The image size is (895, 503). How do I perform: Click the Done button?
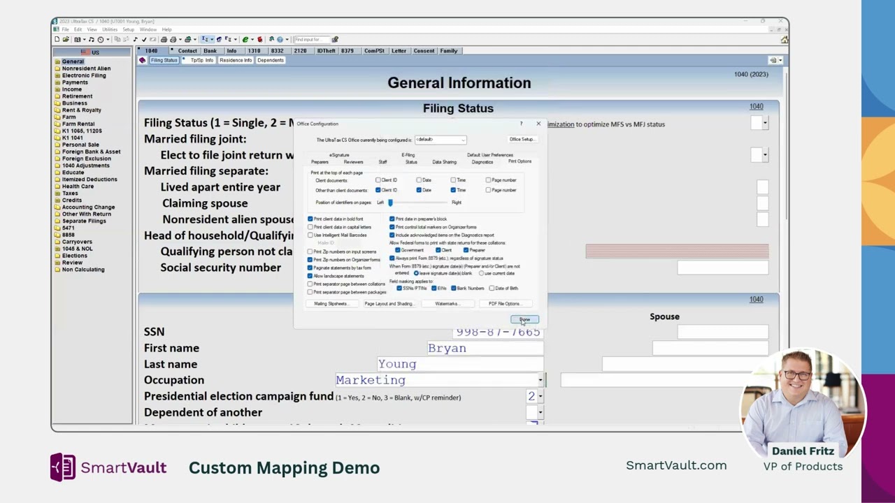524,319
